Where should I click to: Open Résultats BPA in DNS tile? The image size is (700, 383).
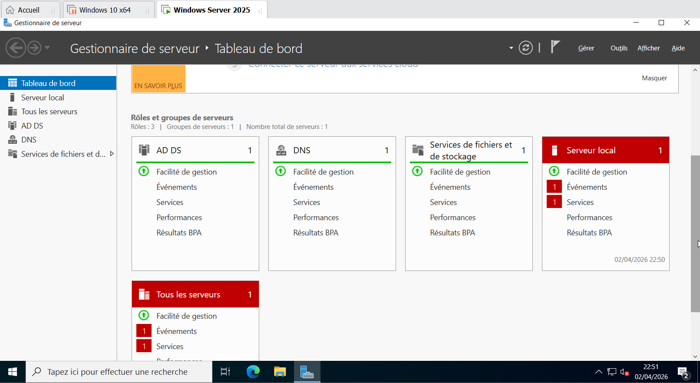[x=316, y=233]
